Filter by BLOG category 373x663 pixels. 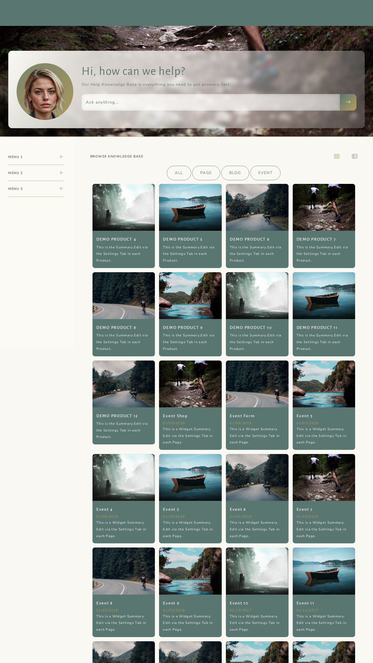pyautogui.click(x=235, y=173)
